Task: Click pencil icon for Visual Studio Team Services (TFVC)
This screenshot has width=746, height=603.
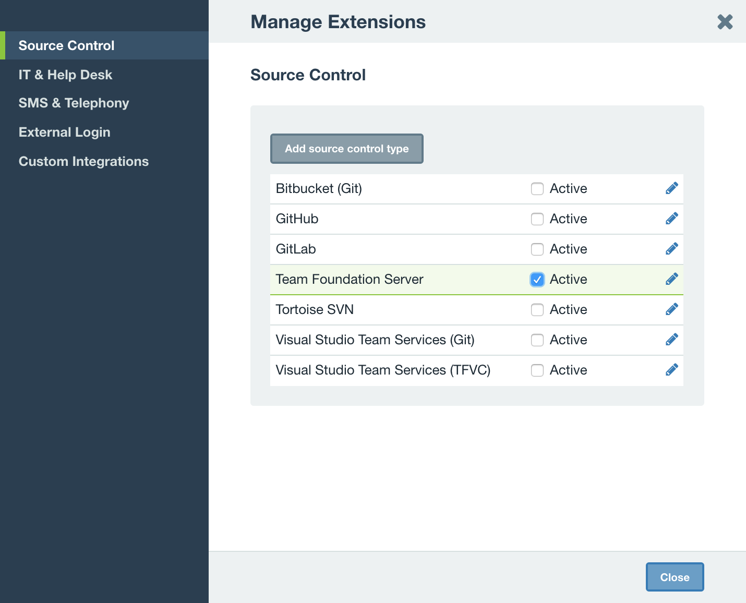Action: [x=672, y=369]
